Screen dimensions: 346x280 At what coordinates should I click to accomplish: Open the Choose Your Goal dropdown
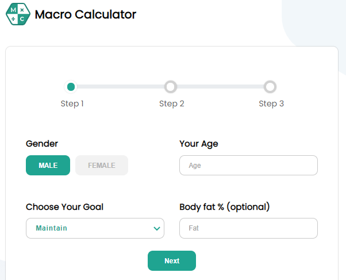point(95,228)
